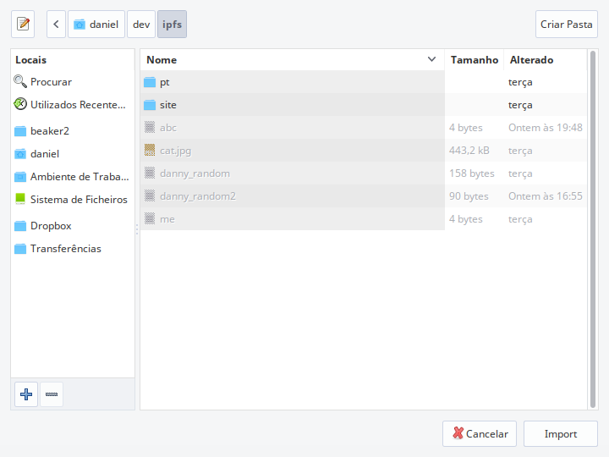609x457 pixels.
Task: Click the me file icon
Action: [150, 218]
